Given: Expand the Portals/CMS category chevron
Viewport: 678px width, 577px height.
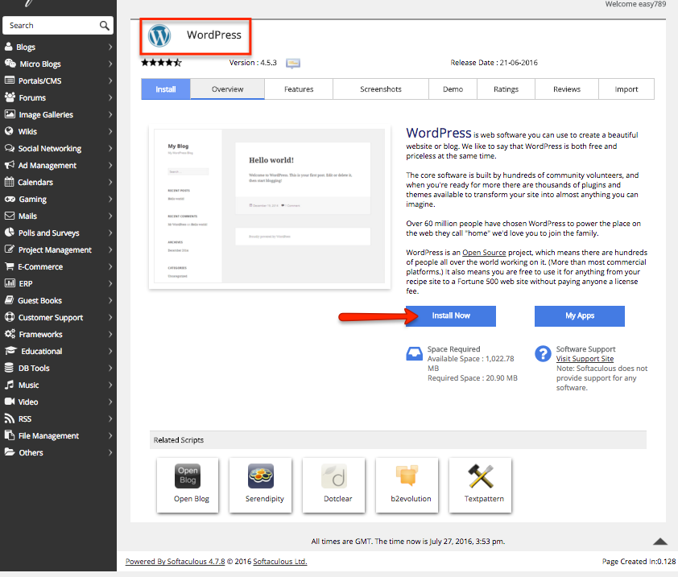Looking at the screenshot, I should [x=110, y=80].
